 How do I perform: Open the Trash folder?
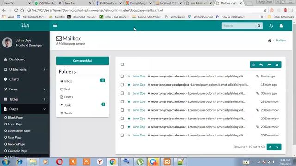82,113
